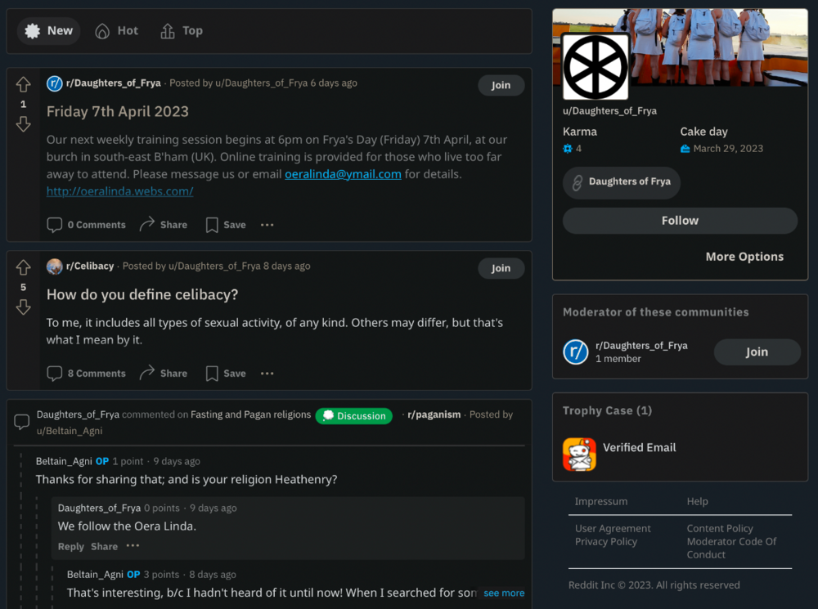Expand comment with see more
Screen dimensions: 818x609
[504, 593]
